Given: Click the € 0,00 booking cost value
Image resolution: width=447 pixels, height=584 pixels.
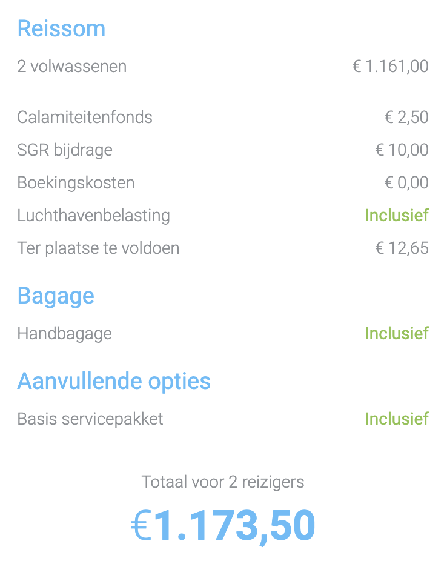Looking at the screenshot, I should click(406, 183).
